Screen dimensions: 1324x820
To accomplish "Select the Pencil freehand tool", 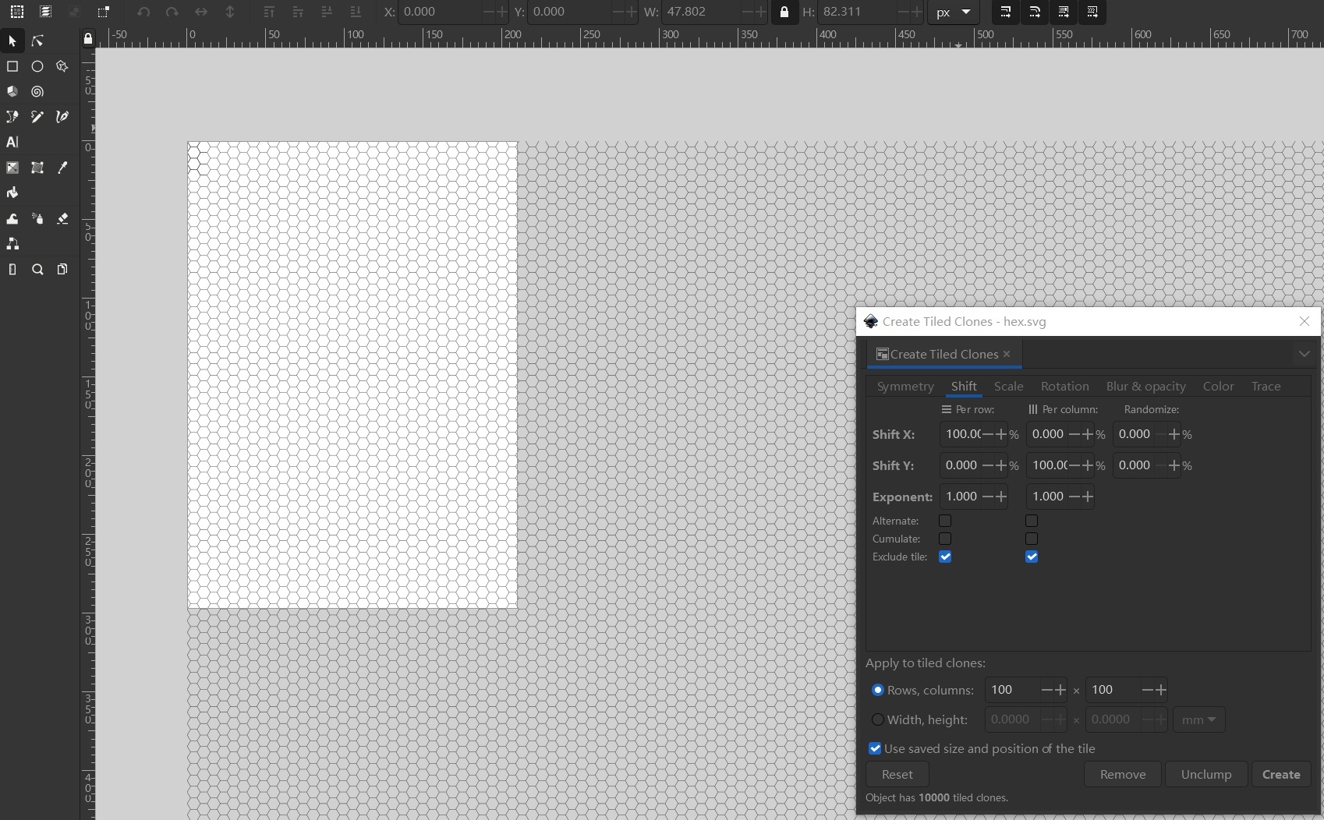I will point(37,117).
